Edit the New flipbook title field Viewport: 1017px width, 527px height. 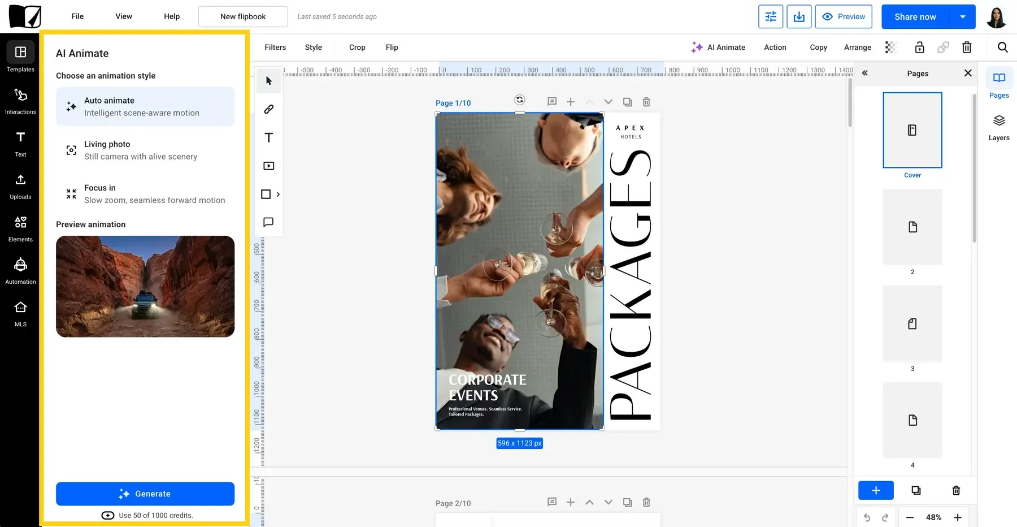(243, 16)
